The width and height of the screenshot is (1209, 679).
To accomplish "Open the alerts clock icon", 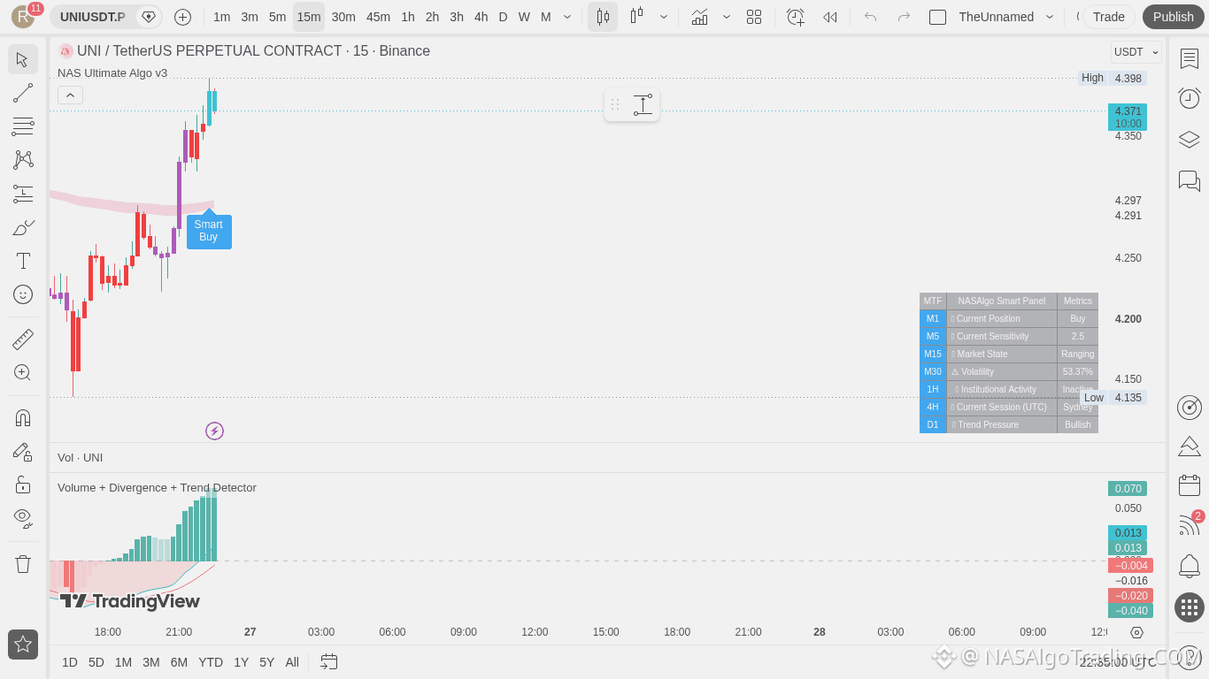I will point(1190,98).
